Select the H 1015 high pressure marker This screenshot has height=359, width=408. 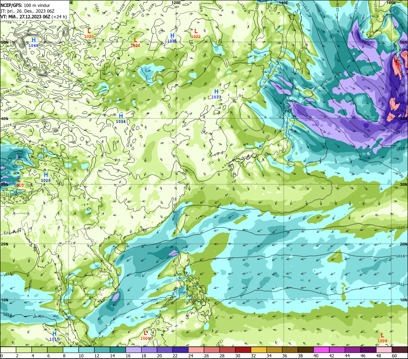click(54, 336)
